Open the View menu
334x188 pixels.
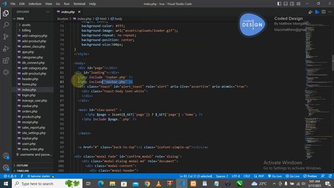coord(49,4)
